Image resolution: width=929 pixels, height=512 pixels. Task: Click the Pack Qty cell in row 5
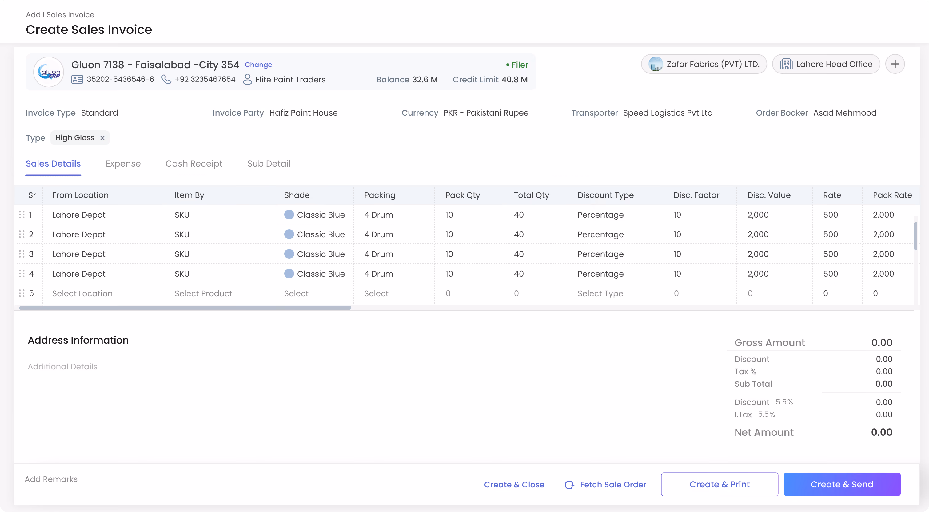pos(469,293)
